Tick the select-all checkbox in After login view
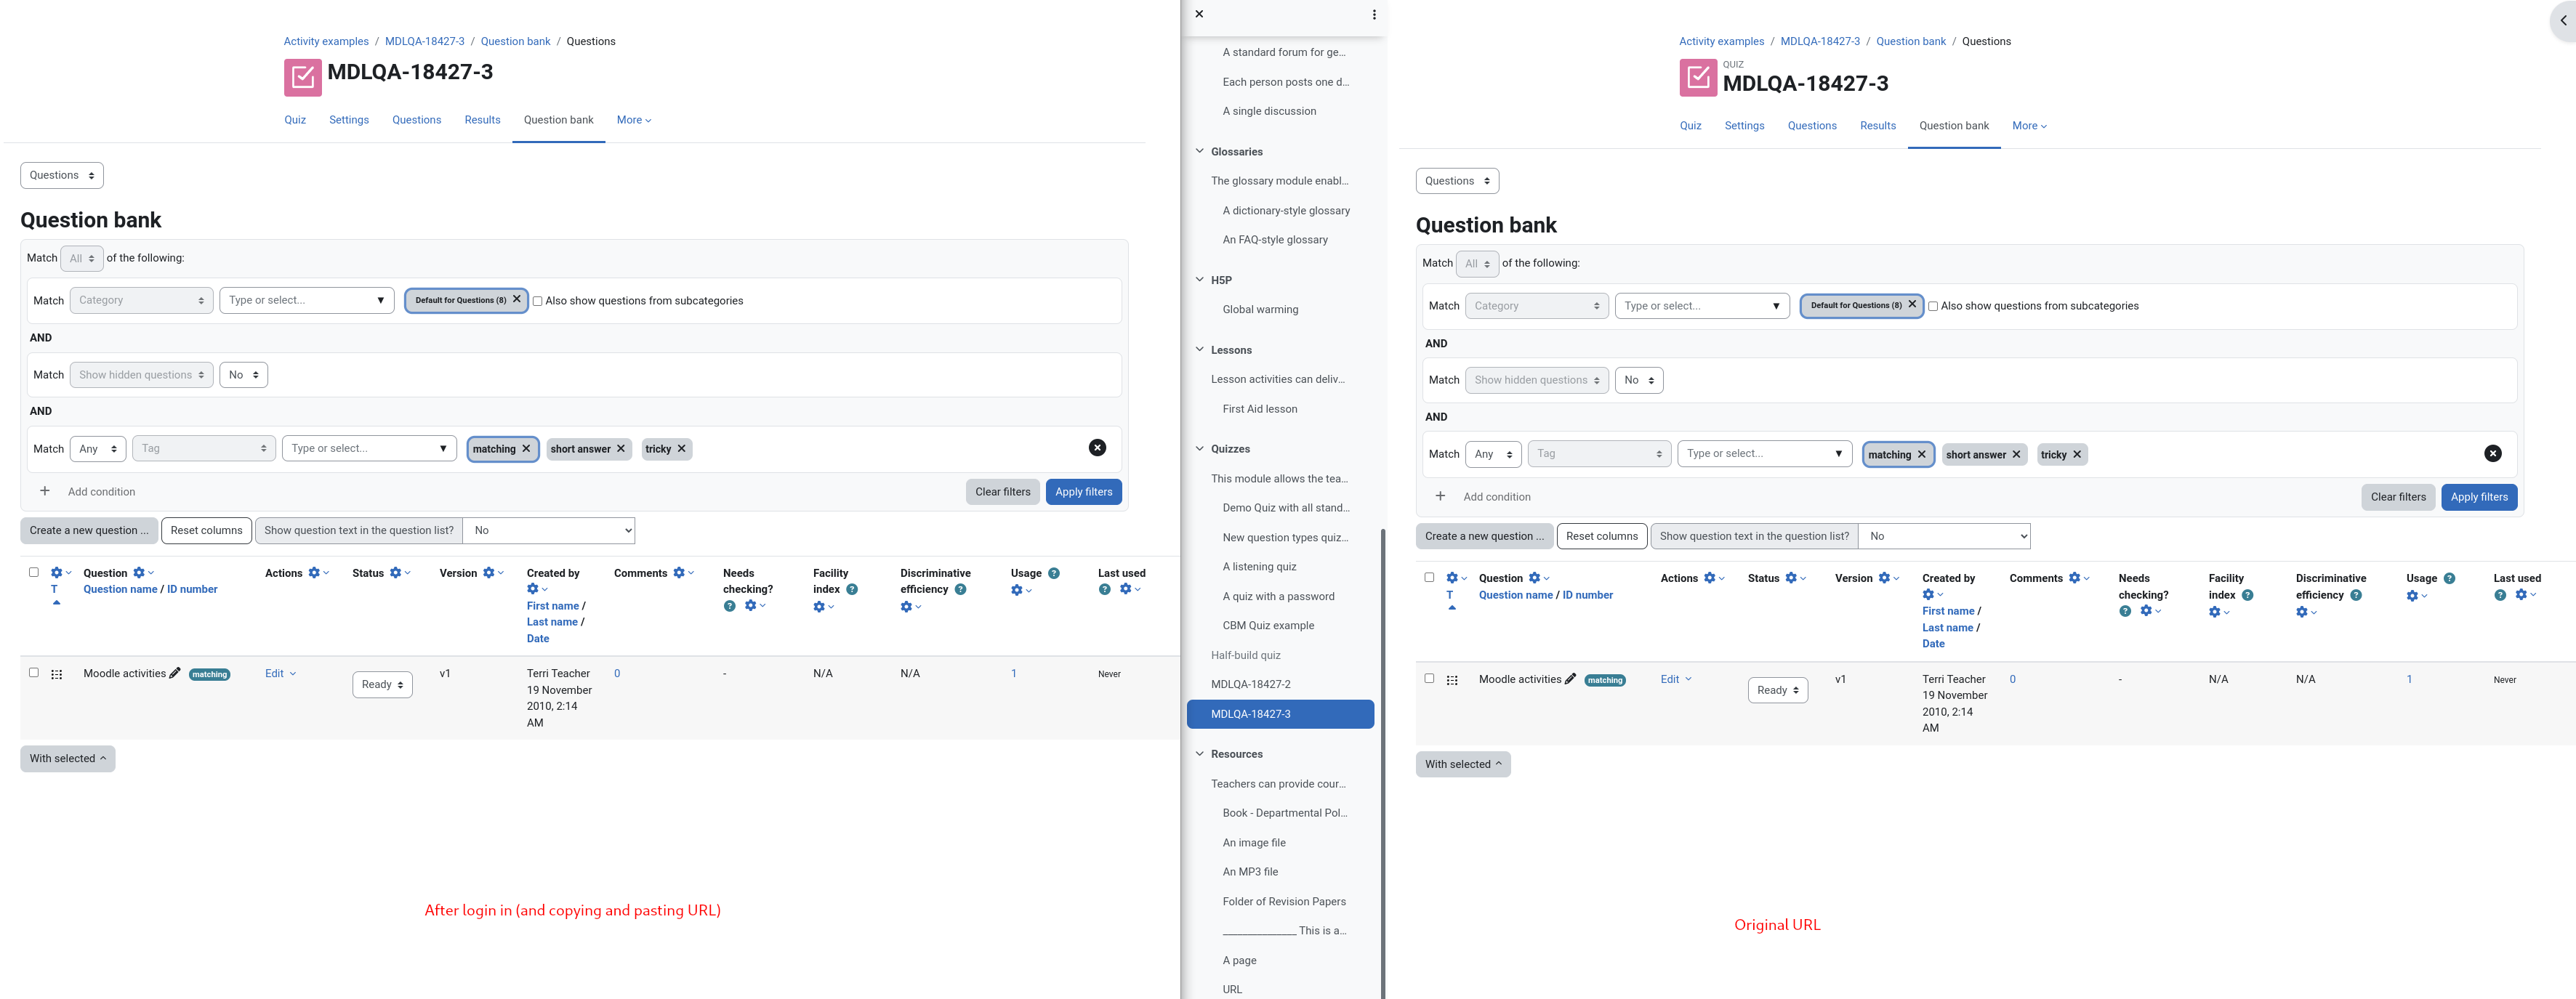The image size is (2576, 999). (34, 572)
